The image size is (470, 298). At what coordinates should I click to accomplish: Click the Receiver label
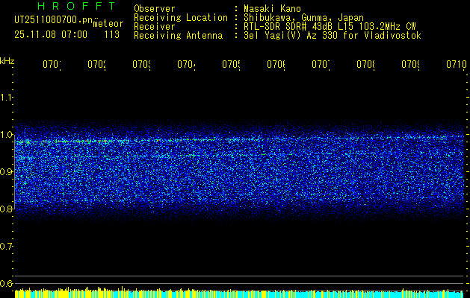[155, 27]
